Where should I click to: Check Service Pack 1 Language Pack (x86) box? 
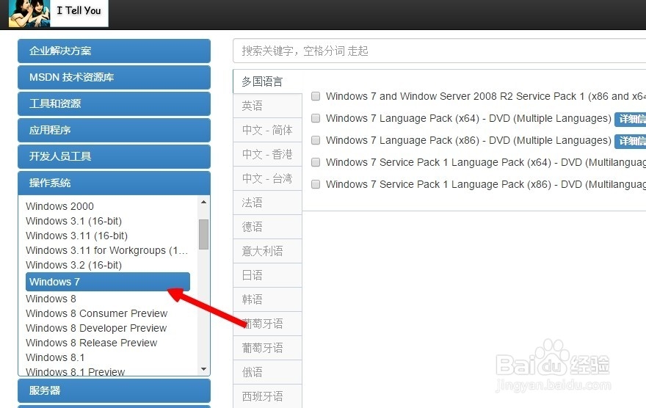point(316,184)
